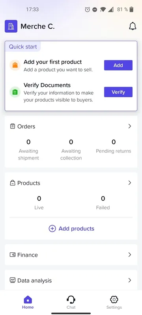142x315 pixels.
Task: Tap the green document verification icon
Action: (15, 92)
